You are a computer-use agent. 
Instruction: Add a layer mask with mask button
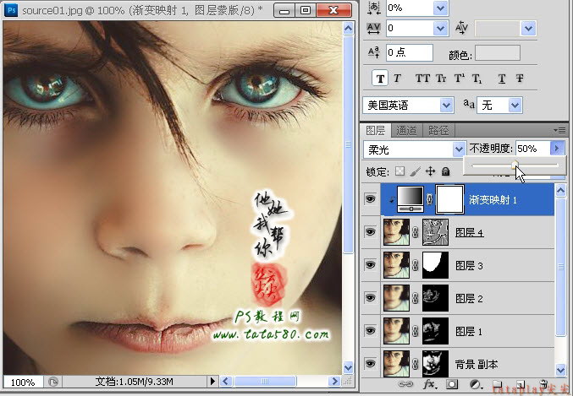tap(452, 384)
